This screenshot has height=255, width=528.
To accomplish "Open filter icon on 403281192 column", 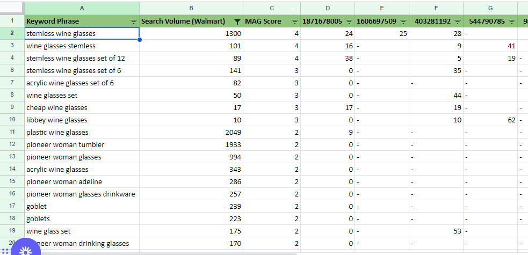I will click(x=457, y=21).
